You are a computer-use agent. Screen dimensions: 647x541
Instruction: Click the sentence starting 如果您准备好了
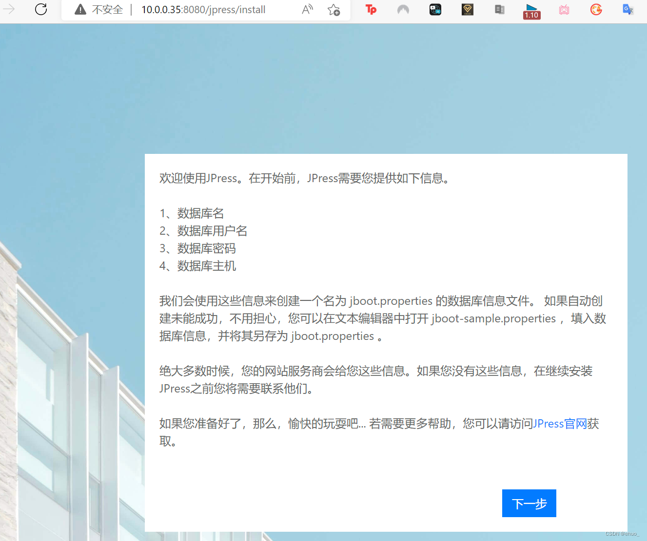click(x=379, y=432)
